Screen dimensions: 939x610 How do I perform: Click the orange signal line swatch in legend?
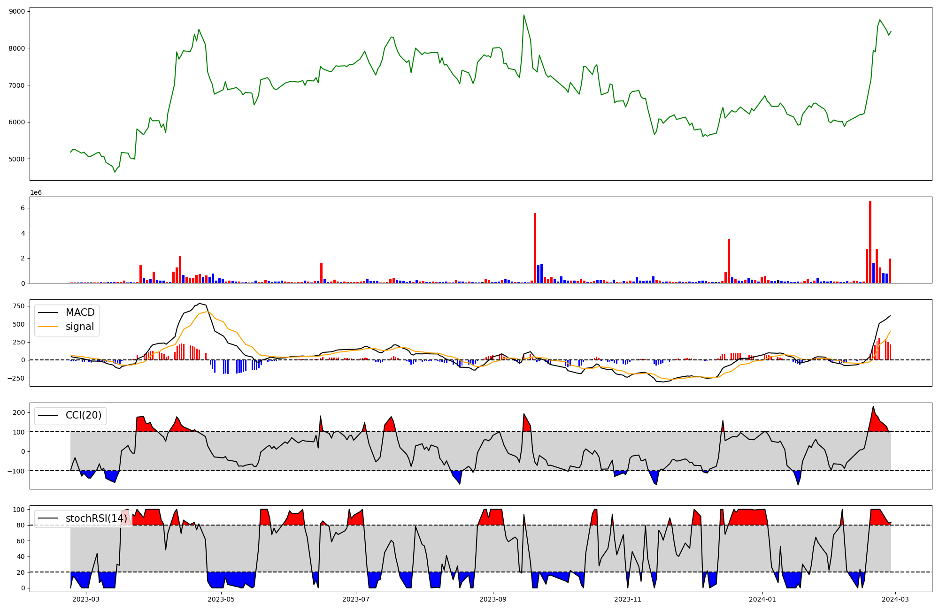click(x=48, y=327)
